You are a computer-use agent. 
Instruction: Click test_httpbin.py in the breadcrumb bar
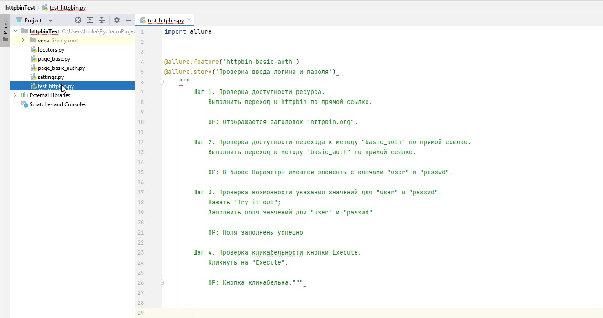(x=67, y=8)
